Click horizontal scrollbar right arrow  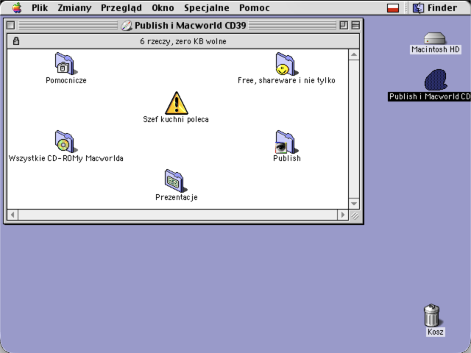[x=343, y=215]
